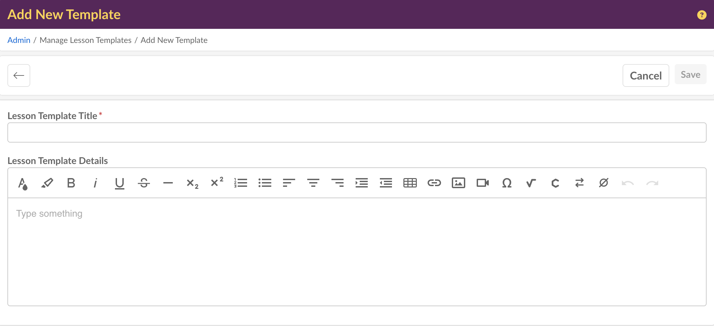Select the highlight background color tool
The height and width of the screenshot is (326, 714).
click(47, 183)
